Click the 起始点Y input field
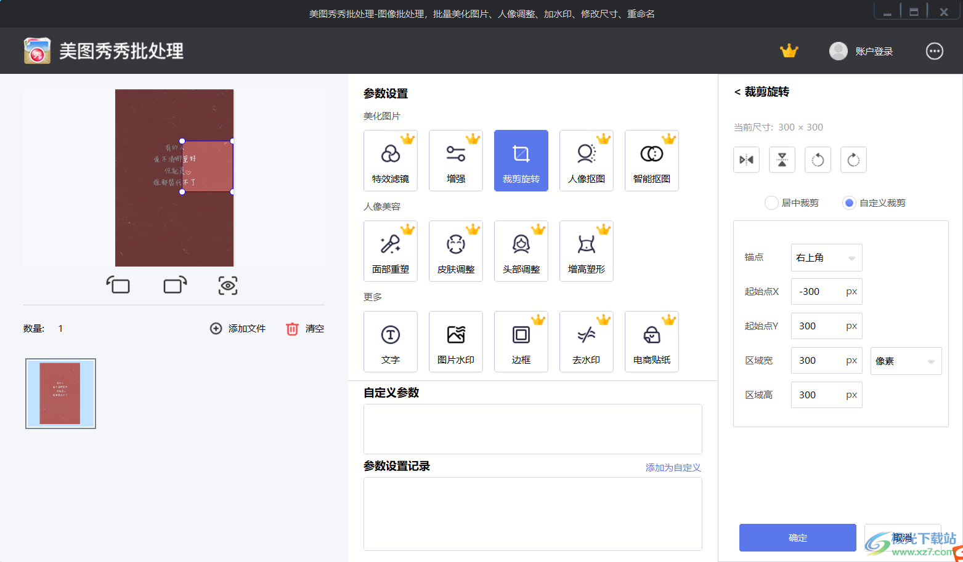 (x=827, y=326)
